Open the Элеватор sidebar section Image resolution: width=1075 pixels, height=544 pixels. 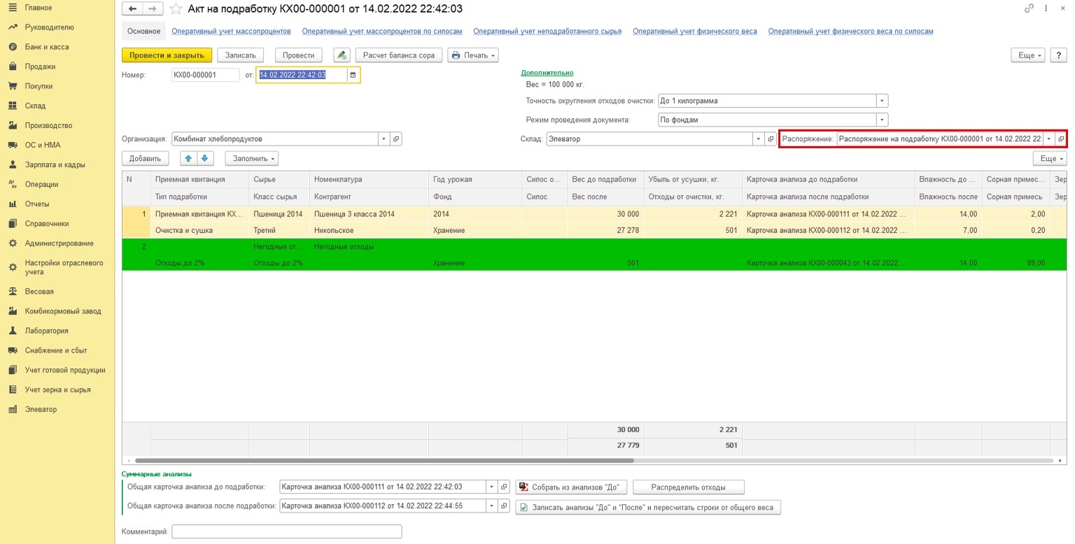[x=41, y=409]
